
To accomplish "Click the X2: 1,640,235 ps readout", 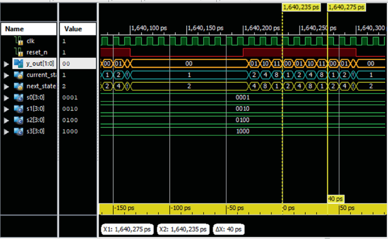I will 182,229.
